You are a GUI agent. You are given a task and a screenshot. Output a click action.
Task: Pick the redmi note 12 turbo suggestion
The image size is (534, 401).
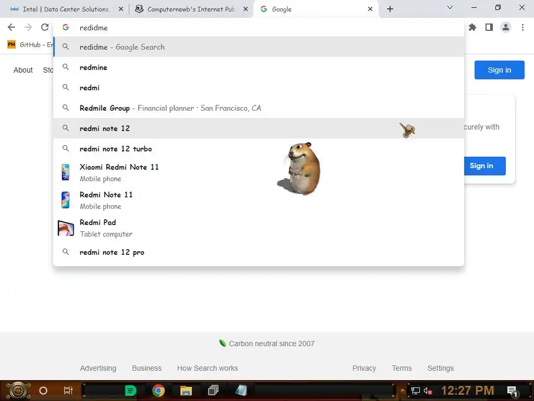coord(259,149)
